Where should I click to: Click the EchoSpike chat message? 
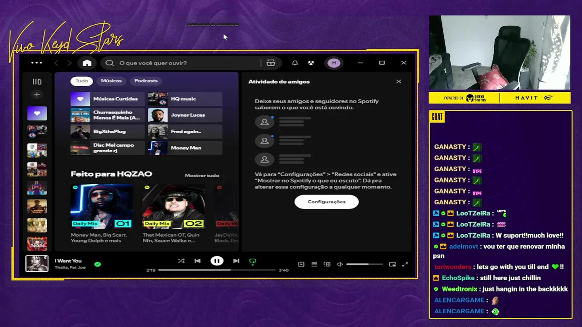tap(486, 278)
